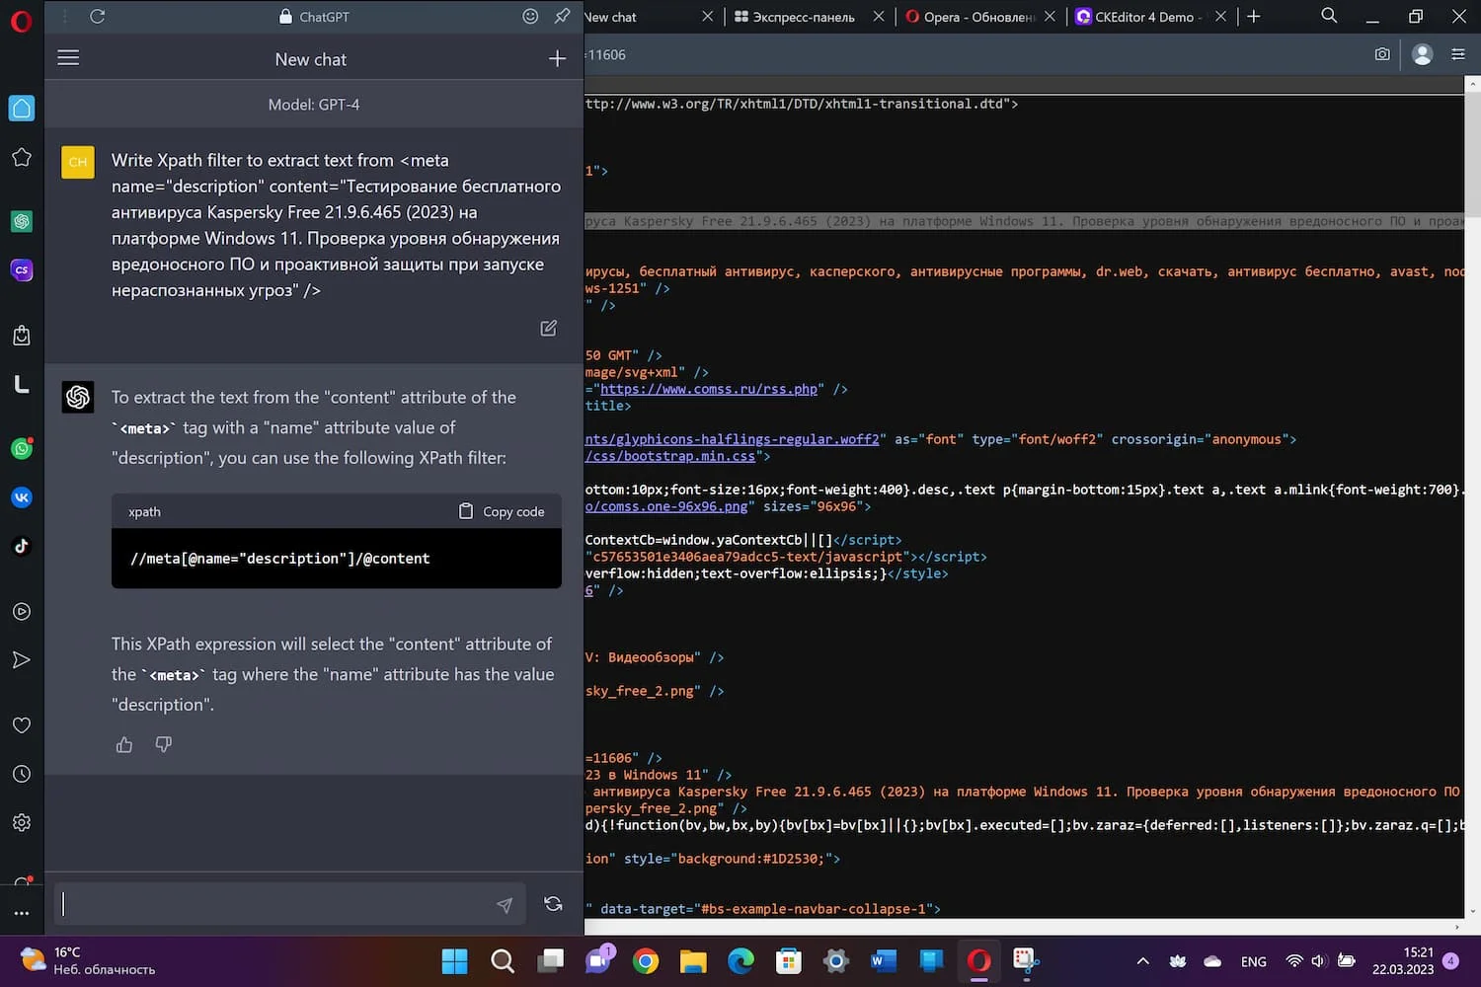Pin the ChatGPT sidebar panel
Image resolution: width=1481 pixels, height=987 pixels.
tap(563, 16)
